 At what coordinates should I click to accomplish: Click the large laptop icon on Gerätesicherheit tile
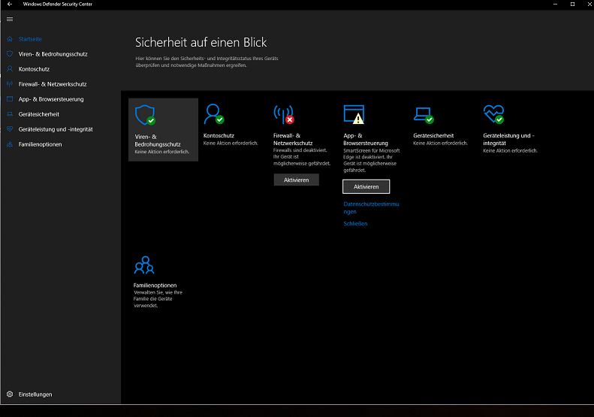tap(424, 115)
